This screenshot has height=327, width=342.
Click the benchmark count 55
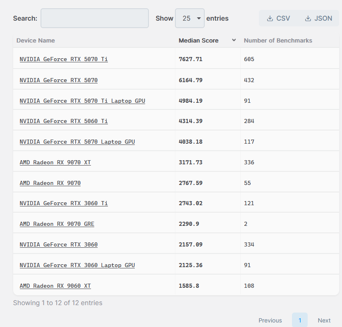coord(247,183)
